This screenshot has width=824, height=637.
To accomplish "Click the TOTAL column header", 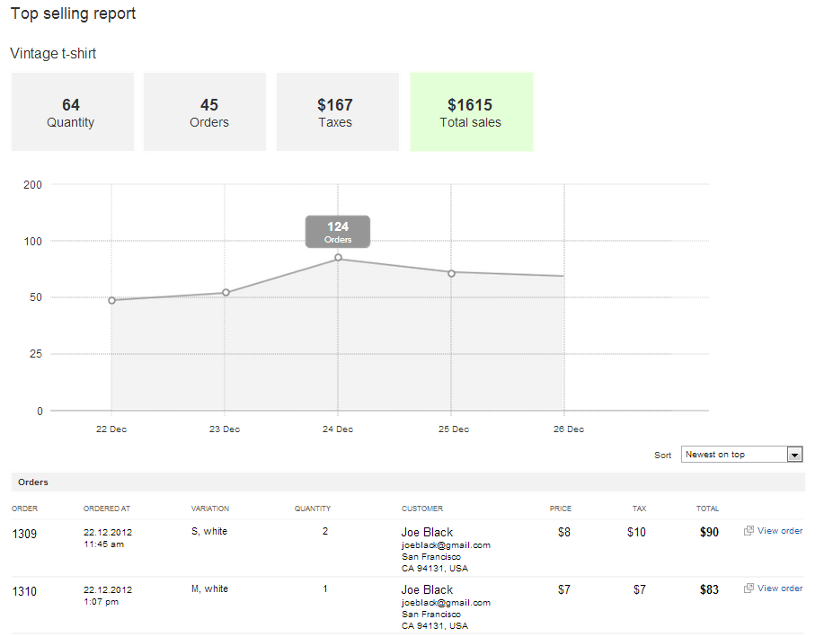I will click(707, 509).
